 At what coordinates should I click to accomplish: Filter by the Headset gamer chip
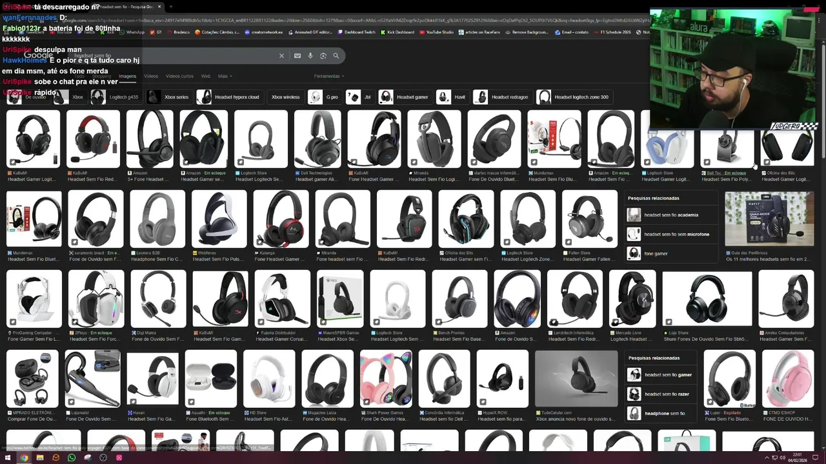[405, 97]
